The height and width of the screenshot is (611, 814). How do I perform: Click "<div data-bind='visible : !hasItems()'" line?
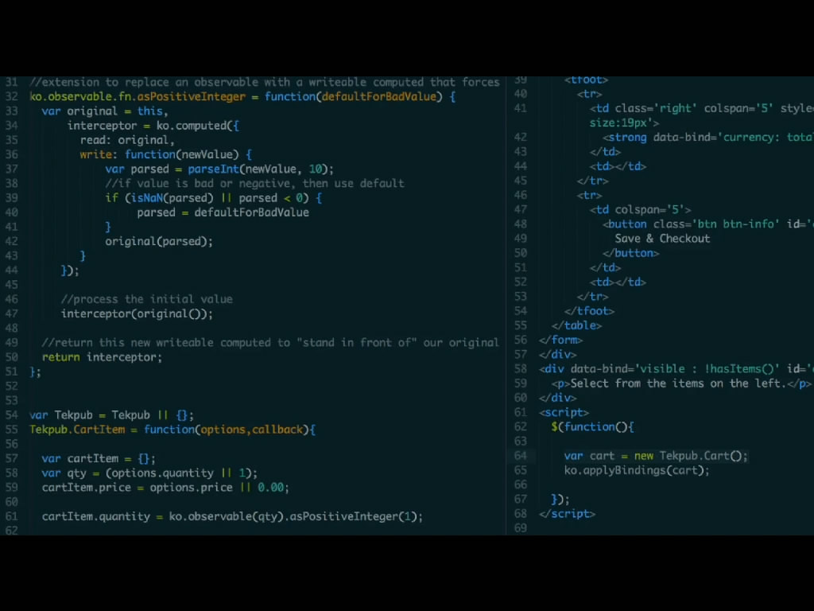click(676, 369)
